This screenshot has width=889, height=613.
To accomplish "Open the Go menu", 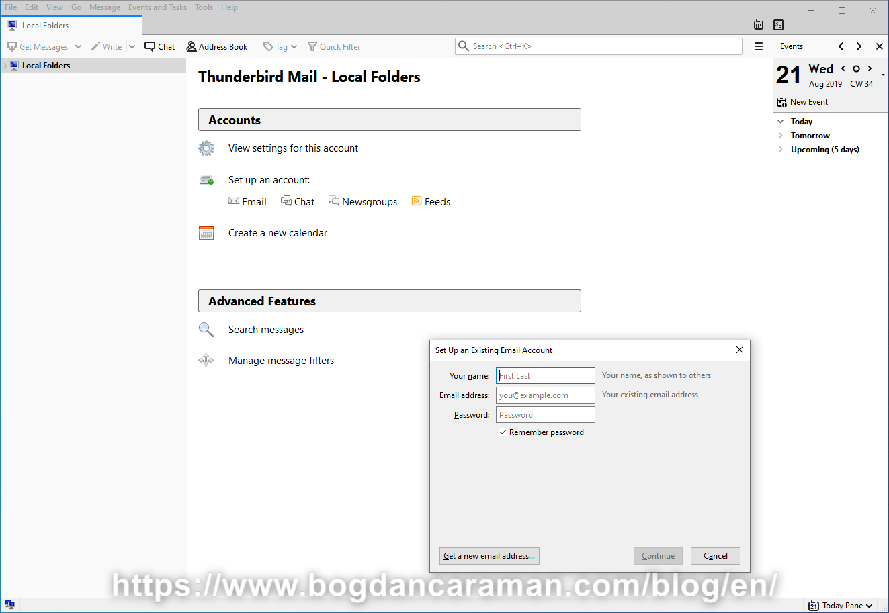I will click(76, 7).
